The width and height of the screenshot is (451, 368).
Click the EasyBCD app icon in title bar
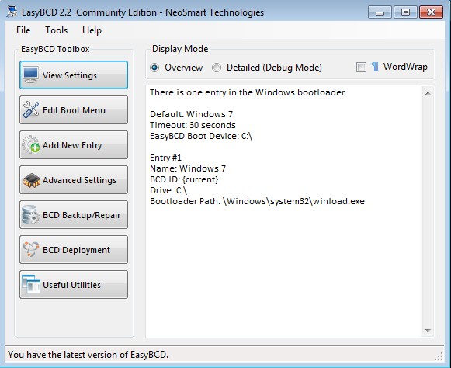[12, 12]
